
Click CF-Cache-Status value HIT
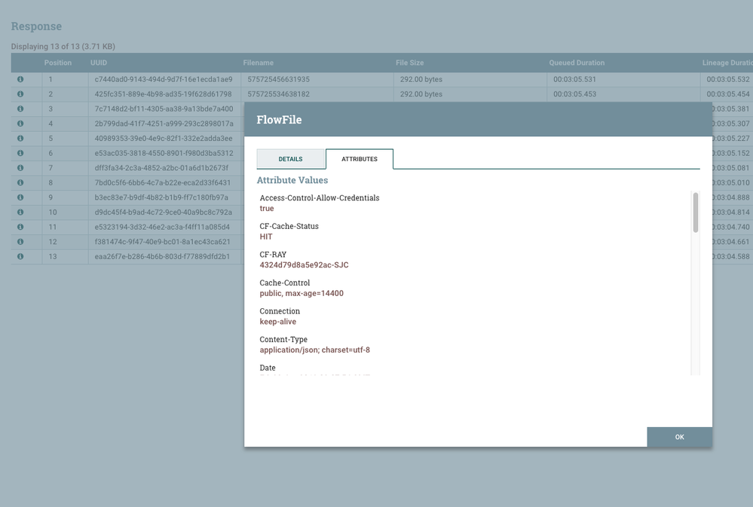point(266,237)
